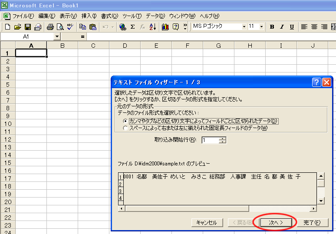This screenshot has width=336, height=234.
Task: Expand more toolbar buttons chevron
Action: click(x=185, y=27)
